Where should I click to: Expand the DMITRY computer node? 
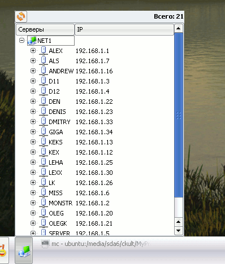pos(33,122)
